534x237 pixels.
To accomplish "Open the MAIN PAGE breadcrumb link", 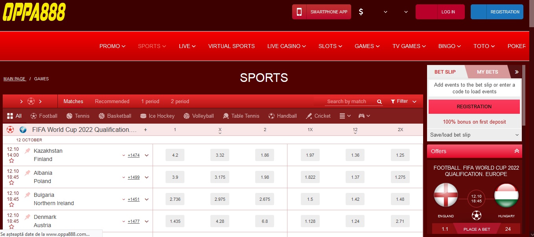I will pos(15,79).
